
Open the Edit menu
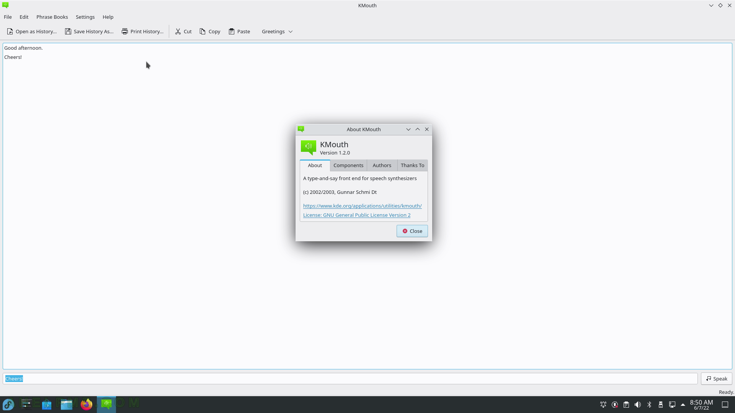click(24, 17)
